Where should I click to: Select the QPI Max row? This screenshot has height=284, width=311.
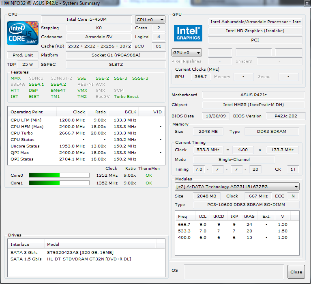[x=86, y=153]
